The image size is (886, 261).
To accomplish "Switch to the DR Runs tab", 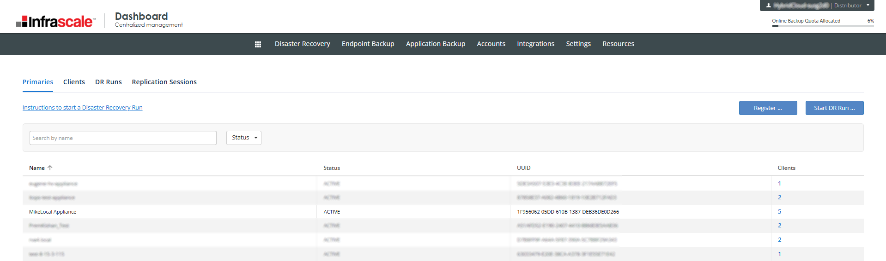I will coord(109,82).
